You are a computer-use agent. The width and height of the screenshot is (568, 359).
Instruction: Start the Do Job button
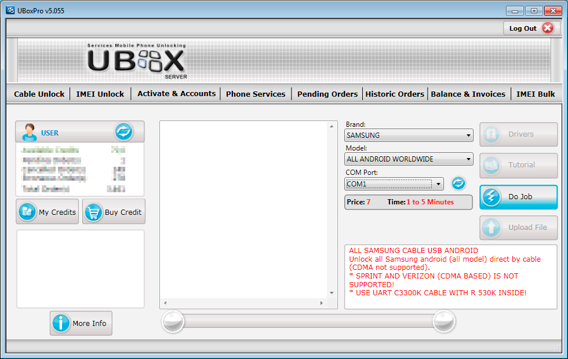pos(518,197)
